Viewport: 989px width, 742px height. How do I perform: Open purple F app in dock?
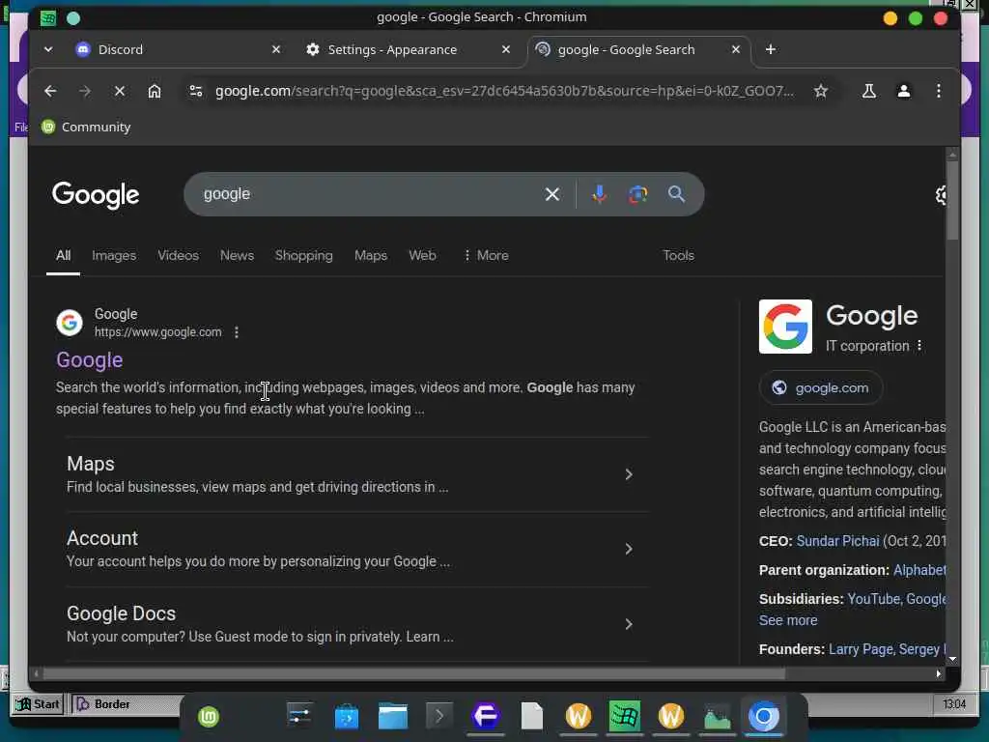[485, 716]
